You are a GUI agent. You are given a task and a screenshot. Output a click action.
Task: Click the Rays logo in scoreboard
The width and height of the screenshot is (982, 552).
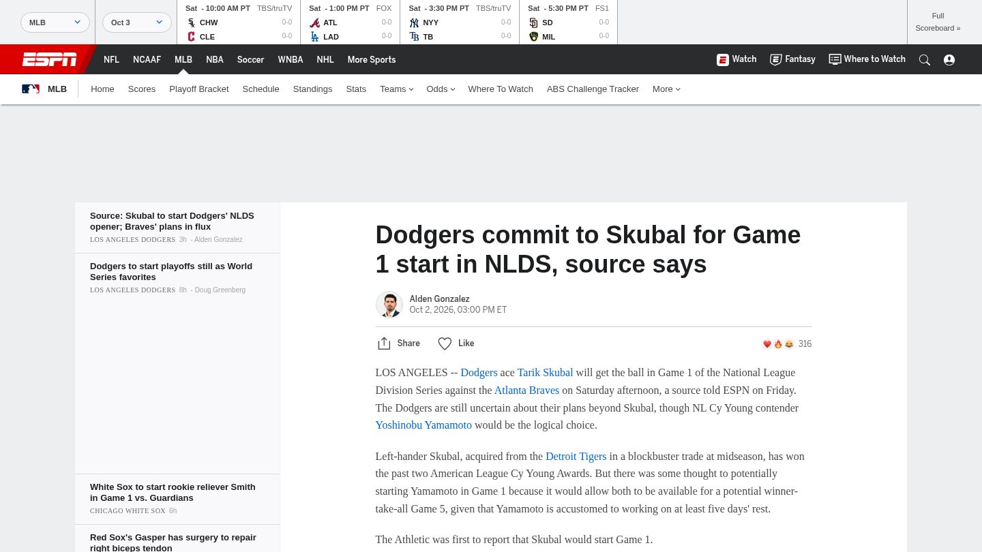414,37
